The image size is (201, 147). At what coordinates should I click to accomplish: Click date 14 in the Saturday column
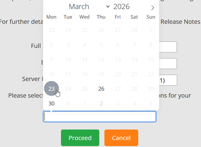click(x=134, y=59)
